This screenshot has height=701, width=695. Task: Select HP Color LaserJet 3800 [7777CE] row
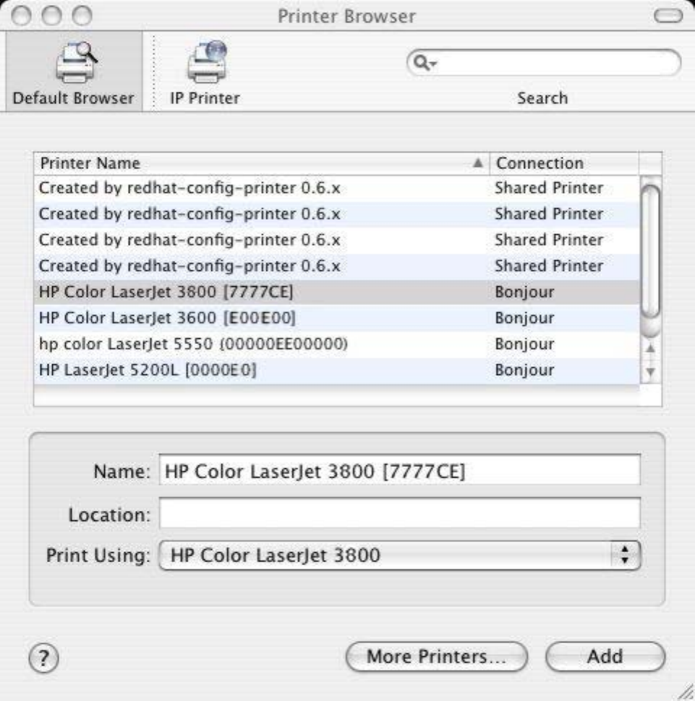(336, 292)
